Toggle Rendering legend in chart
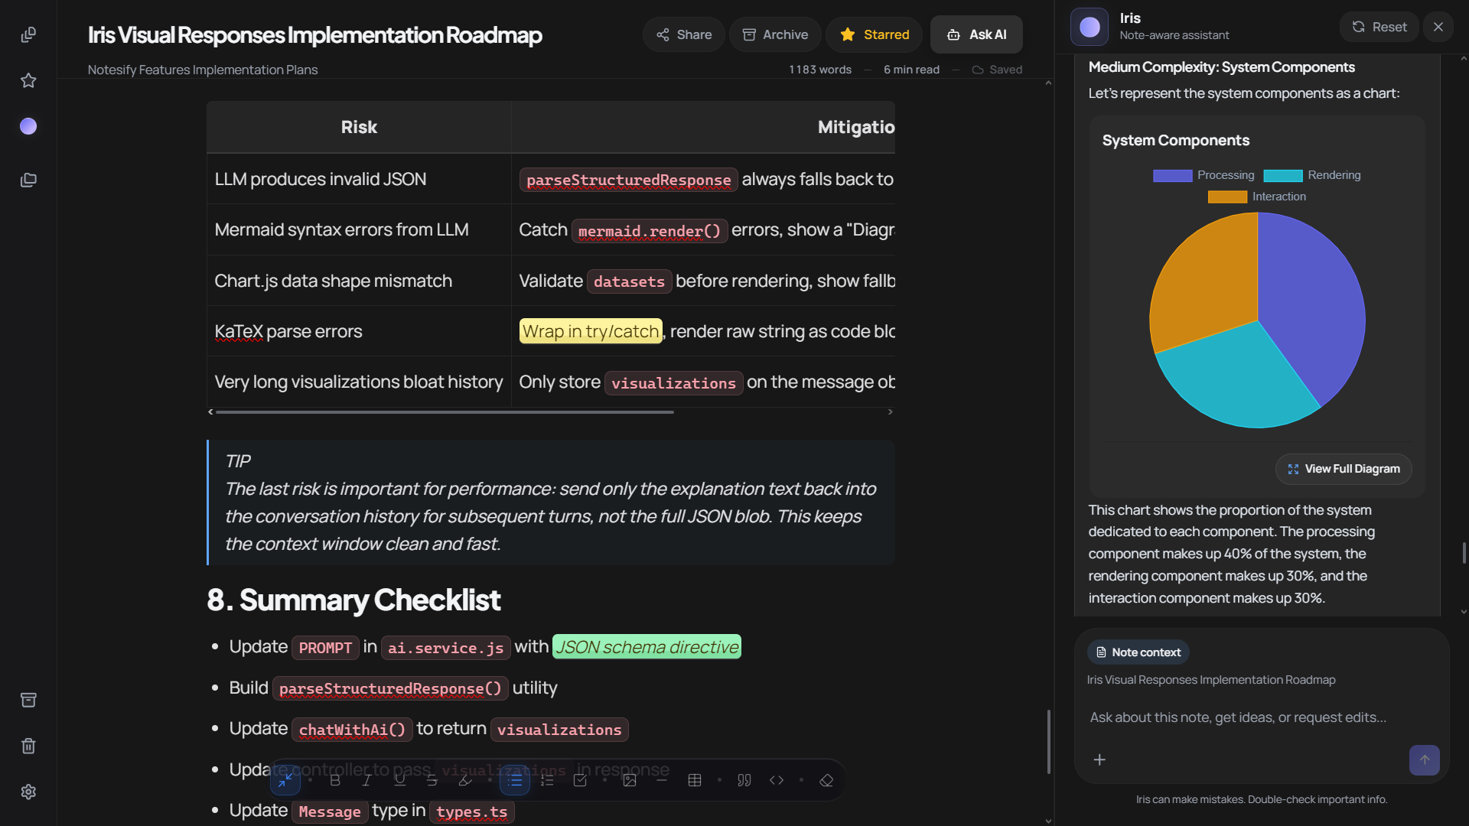1469x826 pixels. pyautogui.click(x=1312, y=175)
